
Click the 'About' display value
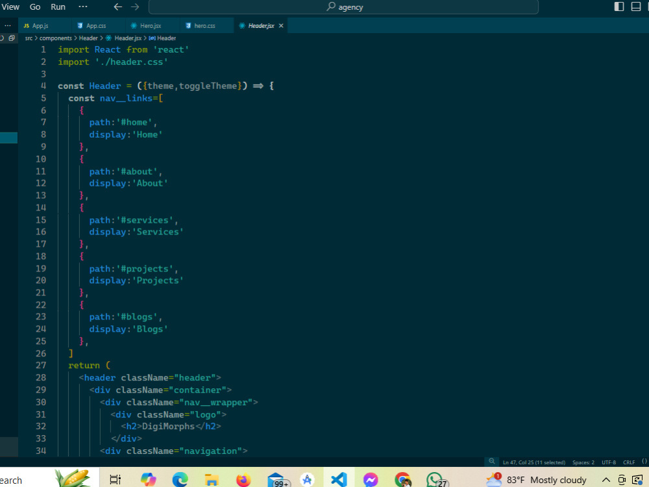tap(149, 183)
